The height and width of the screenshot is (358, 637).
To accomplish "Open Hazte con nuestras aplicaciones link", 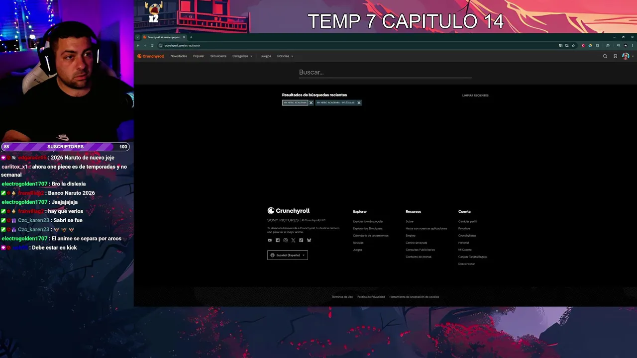I will tap(426, 229).
